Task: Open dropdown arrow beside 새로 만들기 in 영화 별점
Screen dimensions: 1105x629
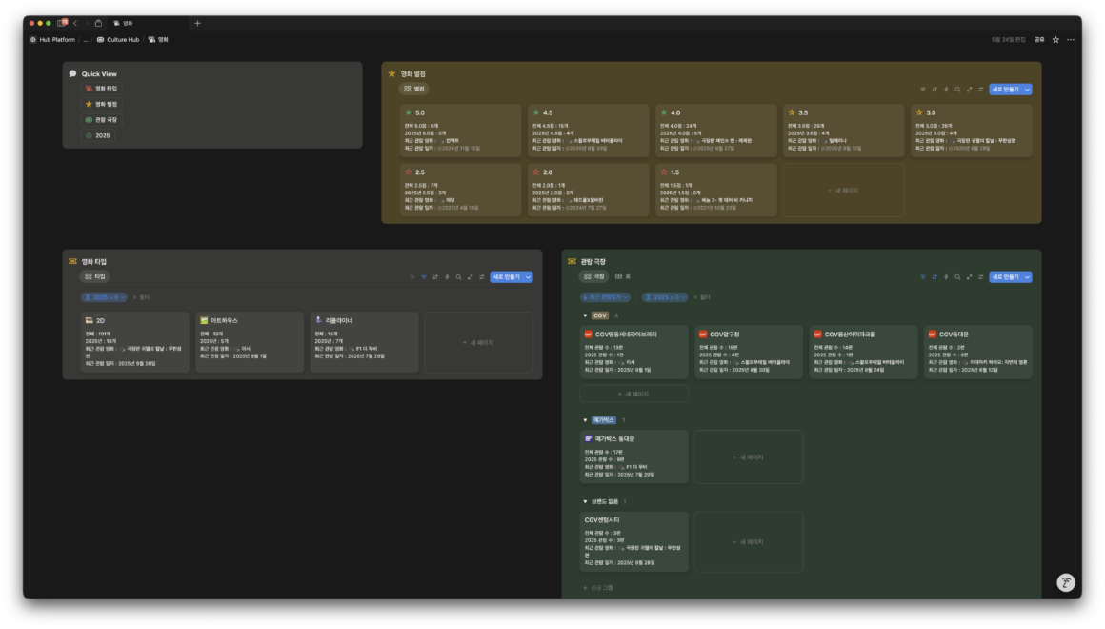Action: click(1027, 90)
